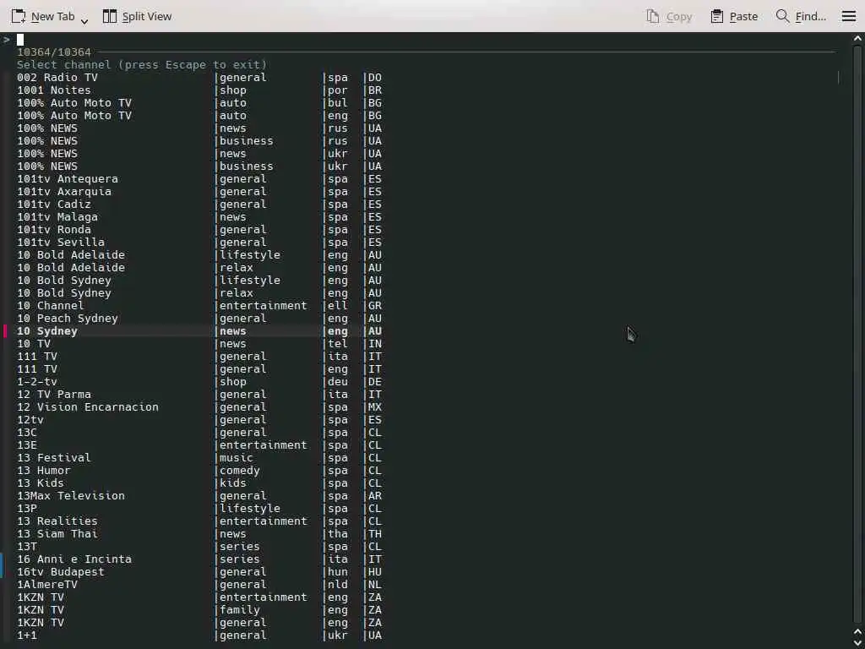Click the search prompt input field
865x649 pixels.
pyautogui.click(x=425, y=39)
